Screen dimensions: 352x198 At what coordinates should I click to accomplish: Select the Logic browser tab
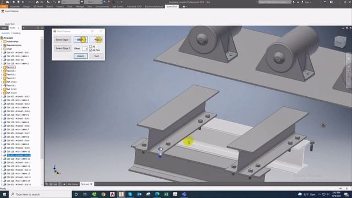click(x=4, y=28)
